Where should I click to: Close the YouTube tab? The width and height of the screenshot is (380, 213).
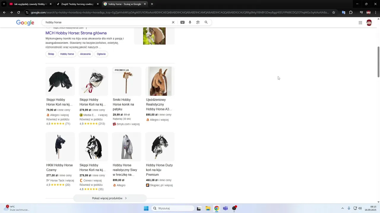tap(51, 4)
